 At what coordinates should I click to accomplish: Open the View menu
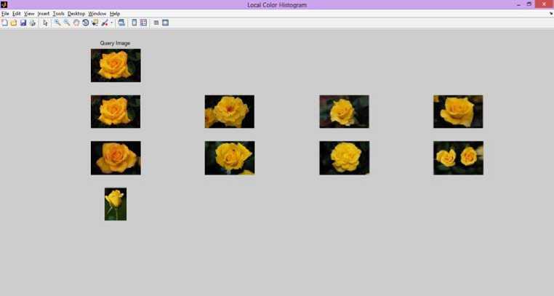click(29, 13)
